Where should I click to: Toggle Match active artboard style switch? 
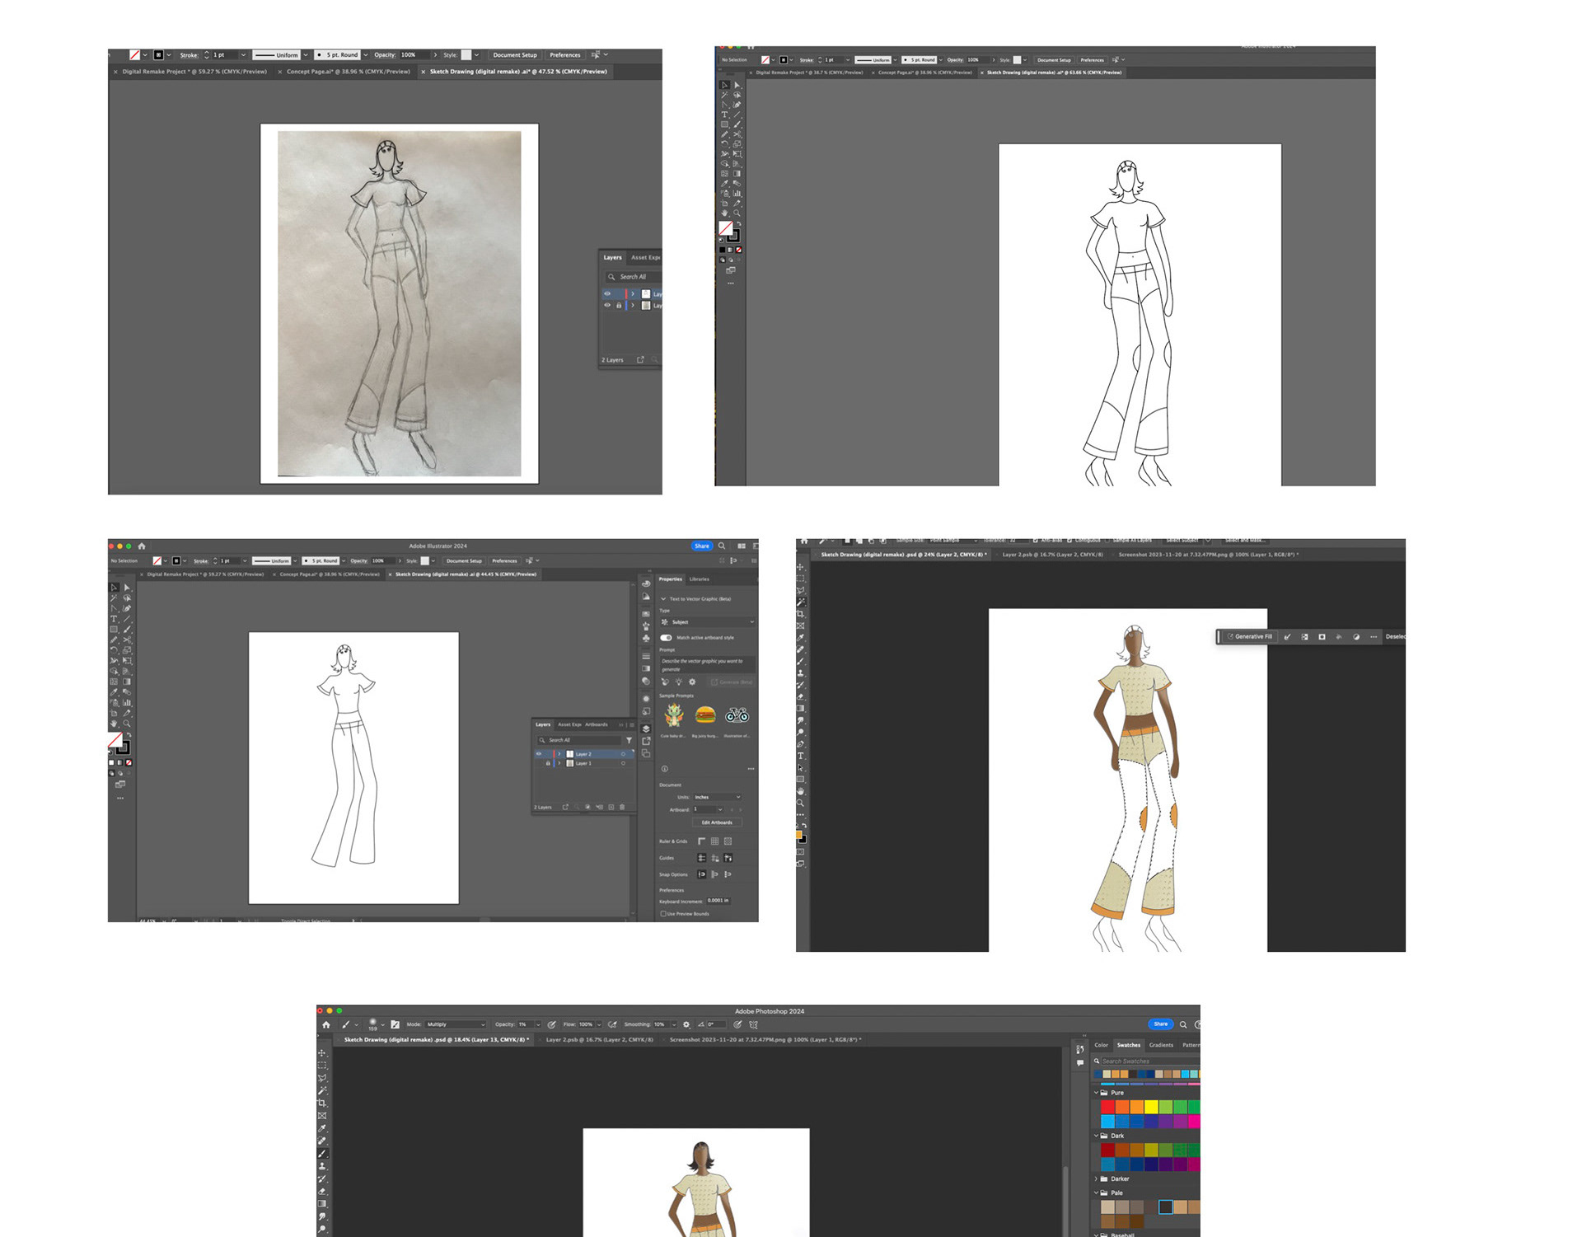tap(666, 637)
